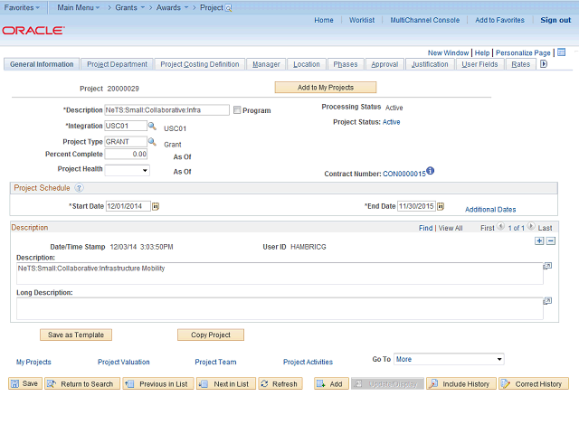Toggle the Program checkbox
This screenshot has height=434, width=579.
[x=237, y=111]
